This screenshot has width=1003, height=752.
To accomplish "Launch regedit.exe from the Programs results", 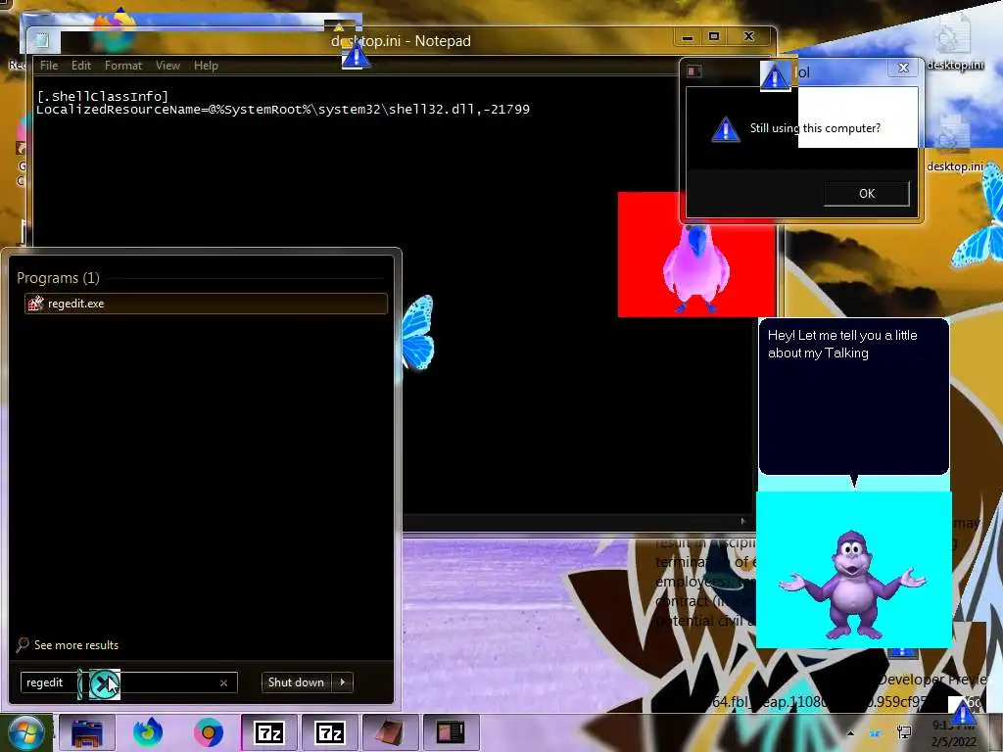I will [206, 304].
